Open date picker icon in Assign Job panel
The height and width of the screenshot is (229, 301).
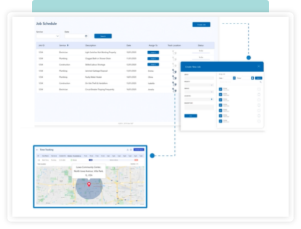[234, 78]
